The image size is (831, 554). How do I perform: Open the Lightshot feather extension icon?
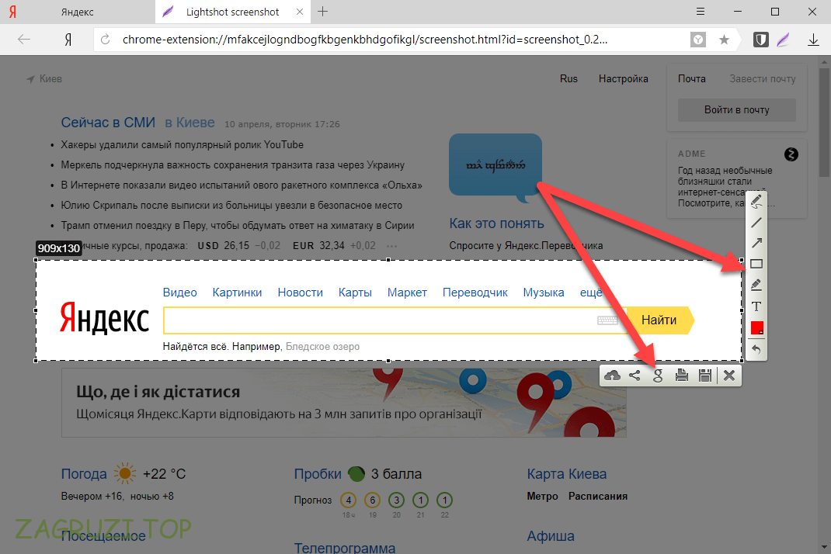tap(784, 40)
